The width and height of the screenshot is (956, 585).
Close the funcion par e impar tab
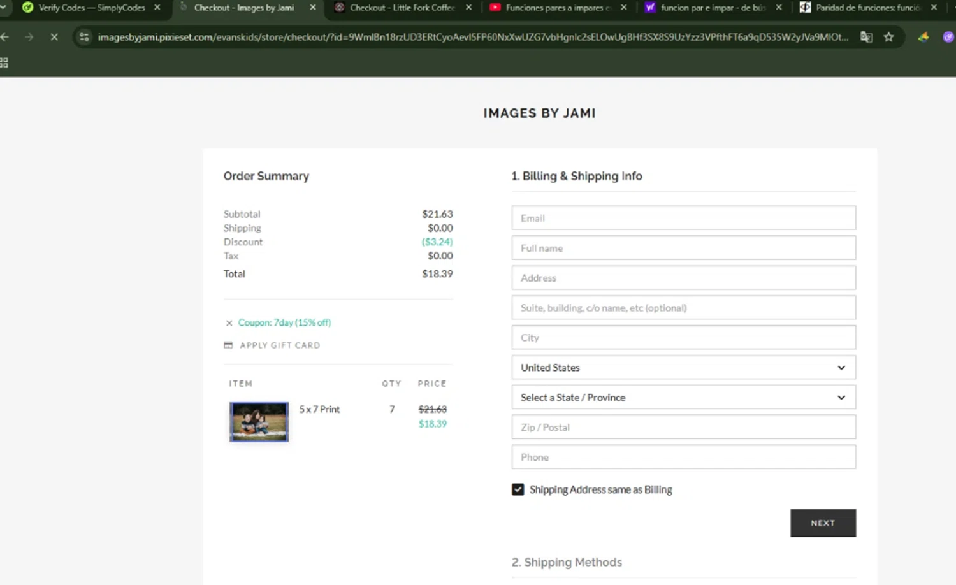click(x=779, y=8)
